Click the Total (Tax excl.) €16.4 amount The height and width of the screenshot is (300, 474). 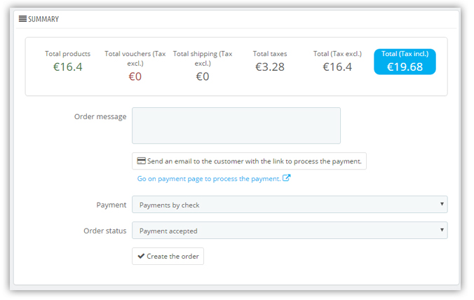click(337, 67)
